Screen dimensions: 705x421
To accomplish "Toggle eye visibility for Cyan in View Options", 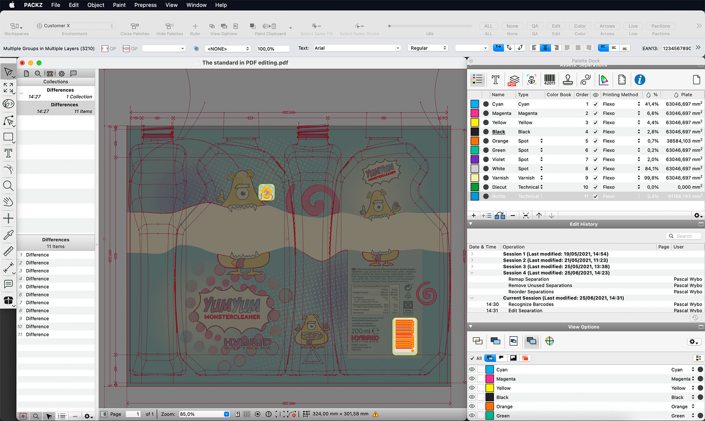I will point(472,370).
